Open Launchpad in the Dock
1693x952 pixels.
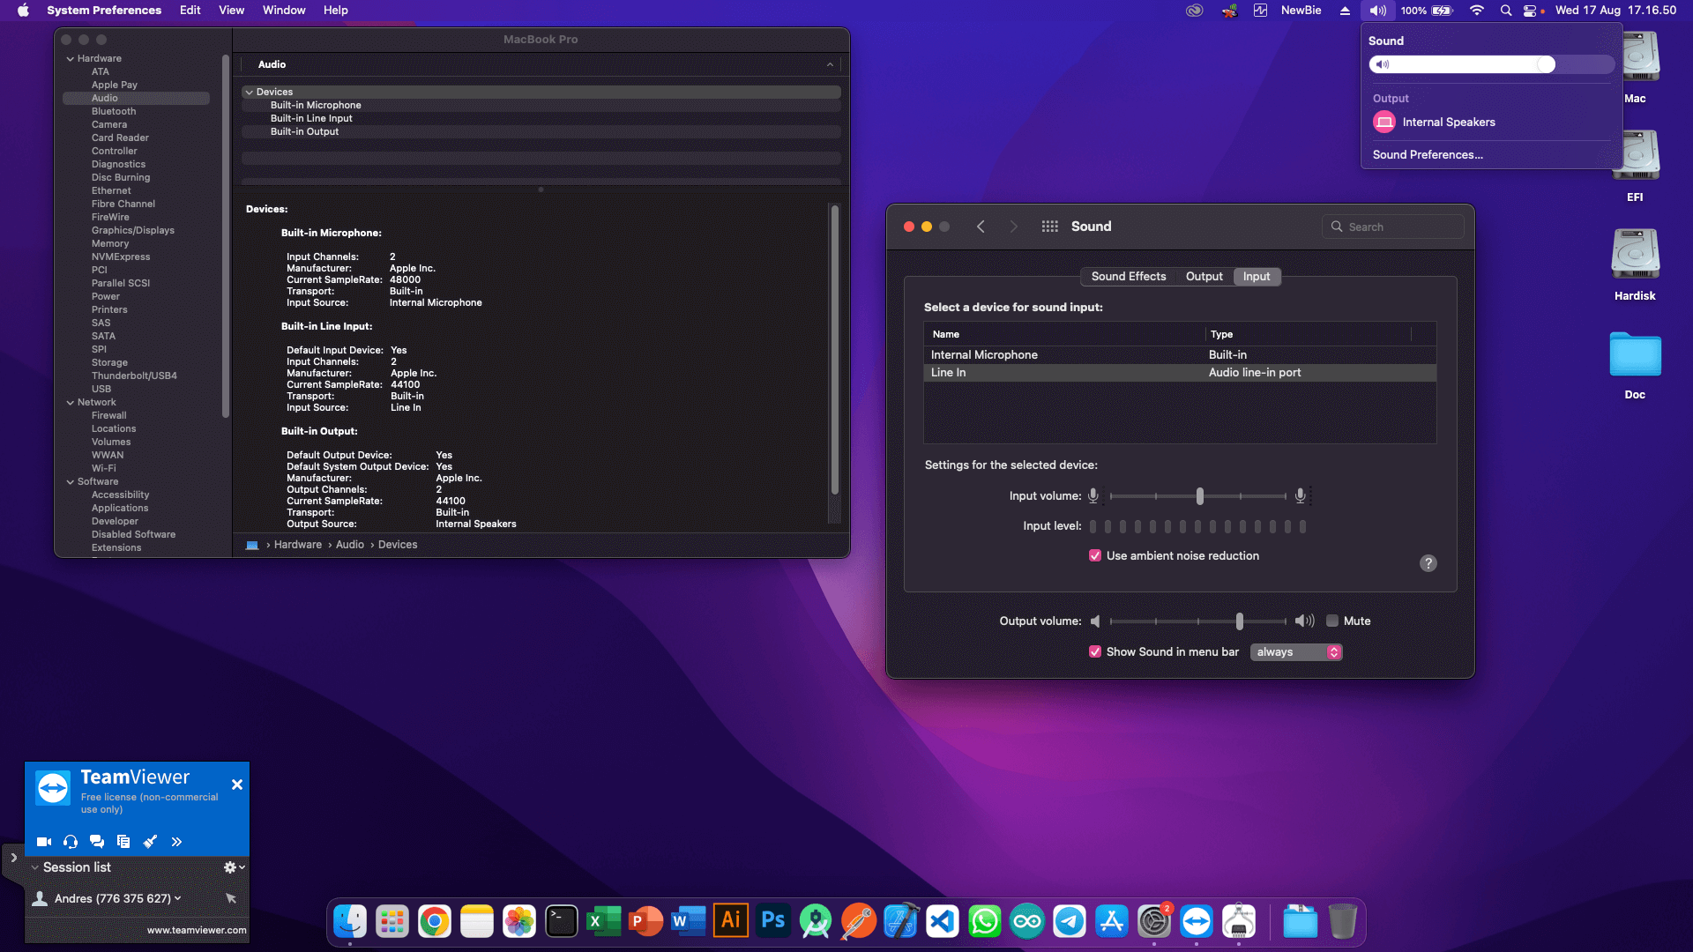click(392, 922)
